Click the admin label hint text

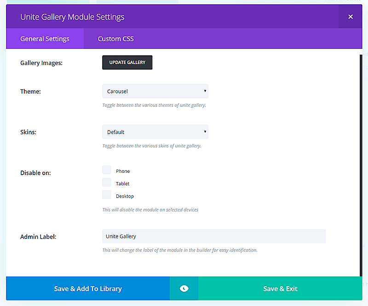point(180,250)
